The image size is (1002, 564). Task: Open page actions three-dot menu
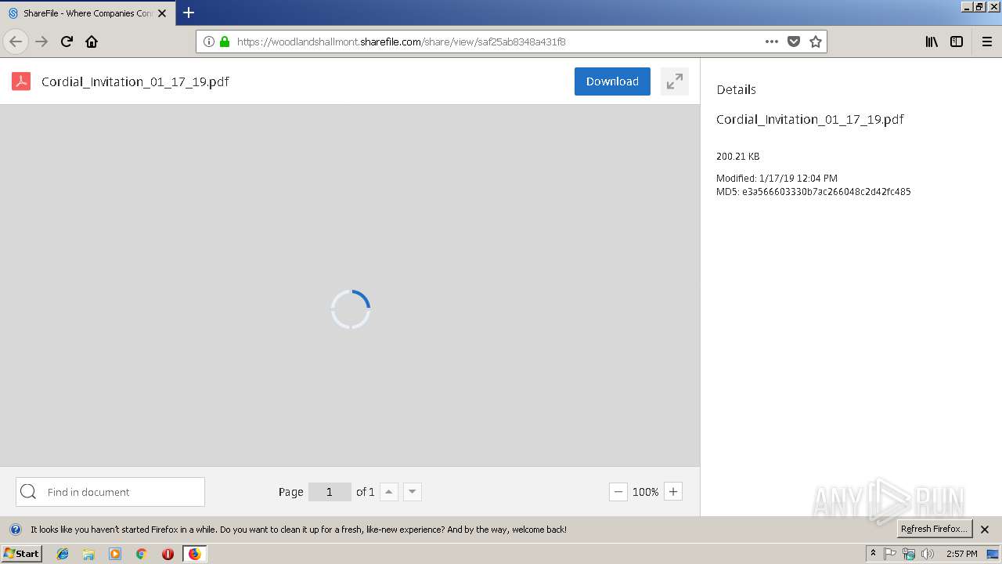point(772,42)
